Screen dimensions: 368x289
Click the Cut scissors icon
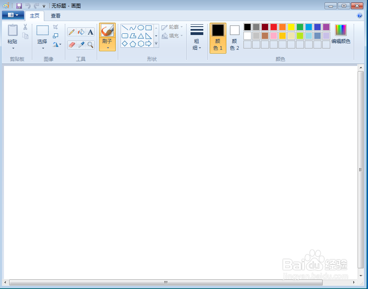(25, 27)
